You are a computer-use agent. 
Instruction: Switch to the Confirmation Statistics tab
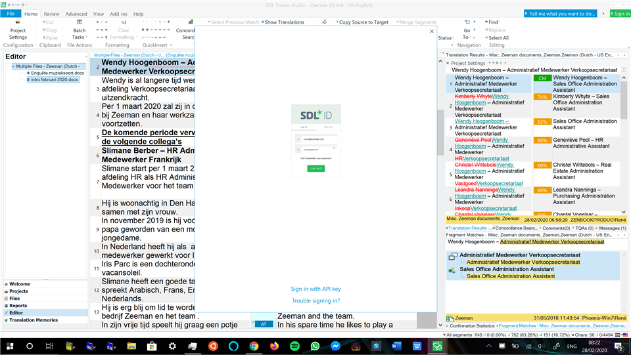point(471,325)
